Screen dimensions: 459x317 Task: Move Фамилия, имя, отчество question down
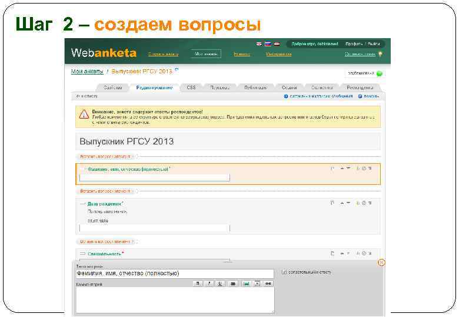[x=348, y=168]
